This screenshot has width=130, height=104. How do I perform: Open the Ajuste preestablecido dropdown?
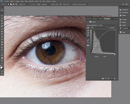(107, 25)
